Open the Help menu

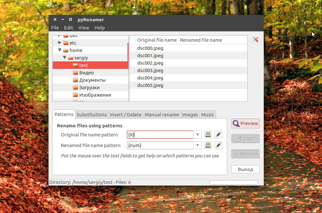(99, 28)
